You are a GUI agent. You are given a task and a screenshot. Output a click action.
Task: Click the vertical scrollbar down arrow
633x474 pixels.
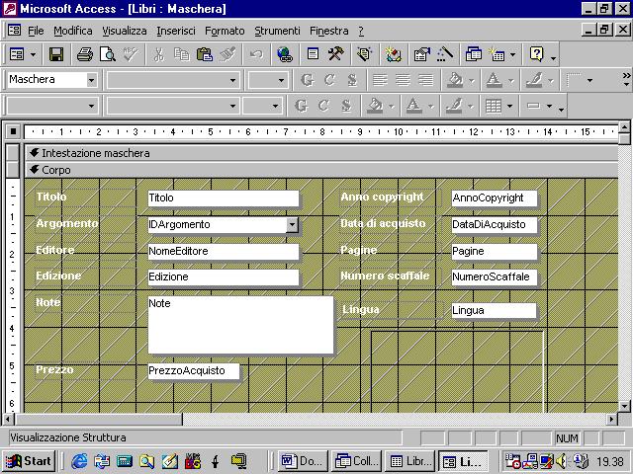pos(624,406)
